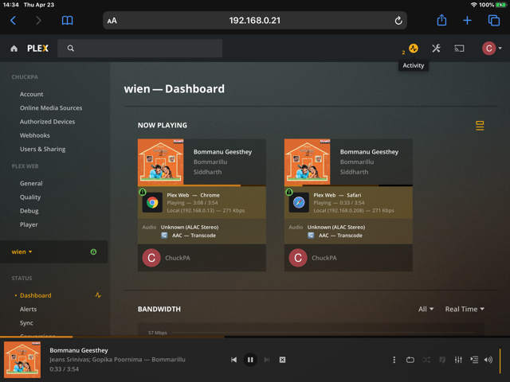The height and width of the screenshot is (382, 510).
Task: Click the Chrome browser icon in session
Action: pyautogui.click(x=152, y=202)
